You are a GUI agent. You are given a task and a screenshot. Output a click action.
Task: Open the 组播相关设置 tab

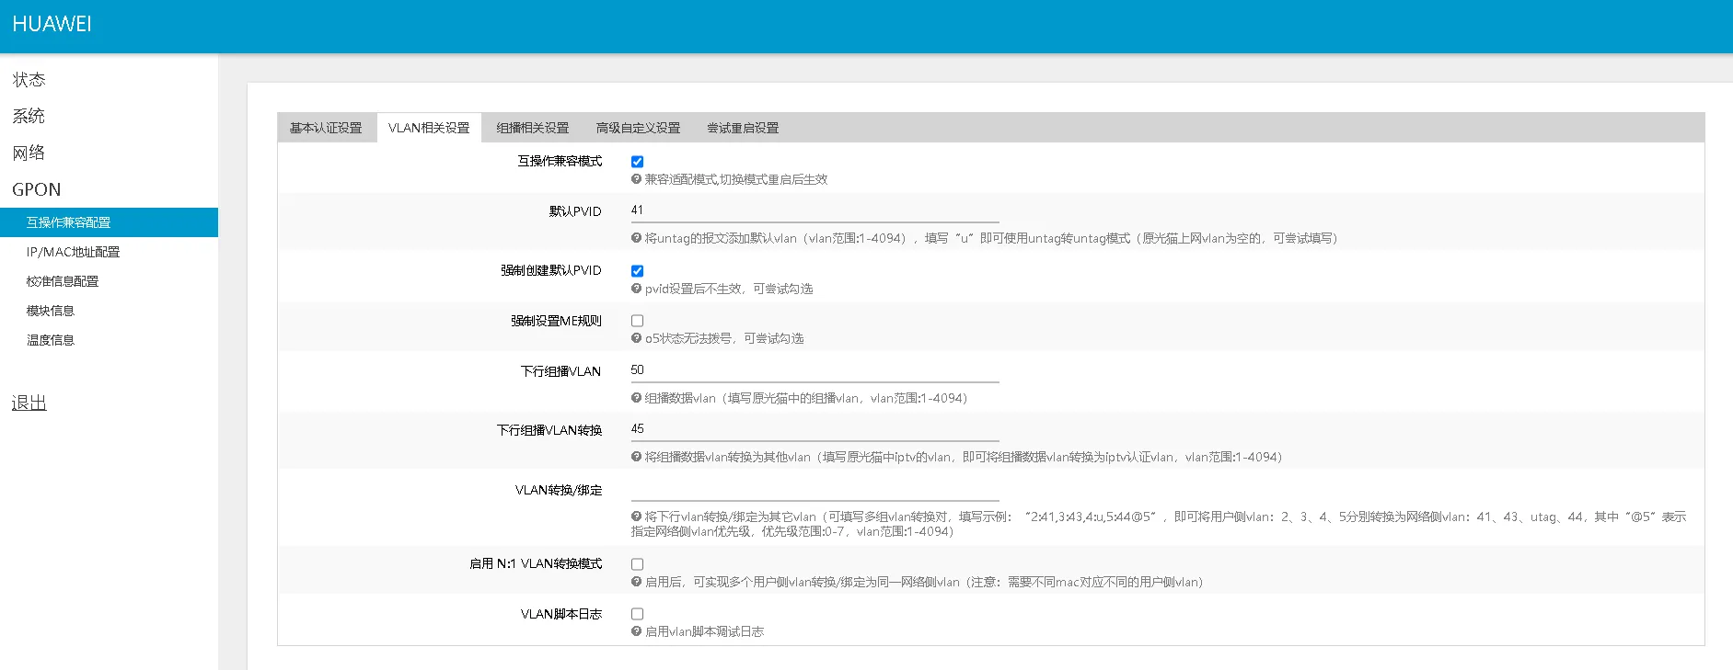(x=532, y=128)
